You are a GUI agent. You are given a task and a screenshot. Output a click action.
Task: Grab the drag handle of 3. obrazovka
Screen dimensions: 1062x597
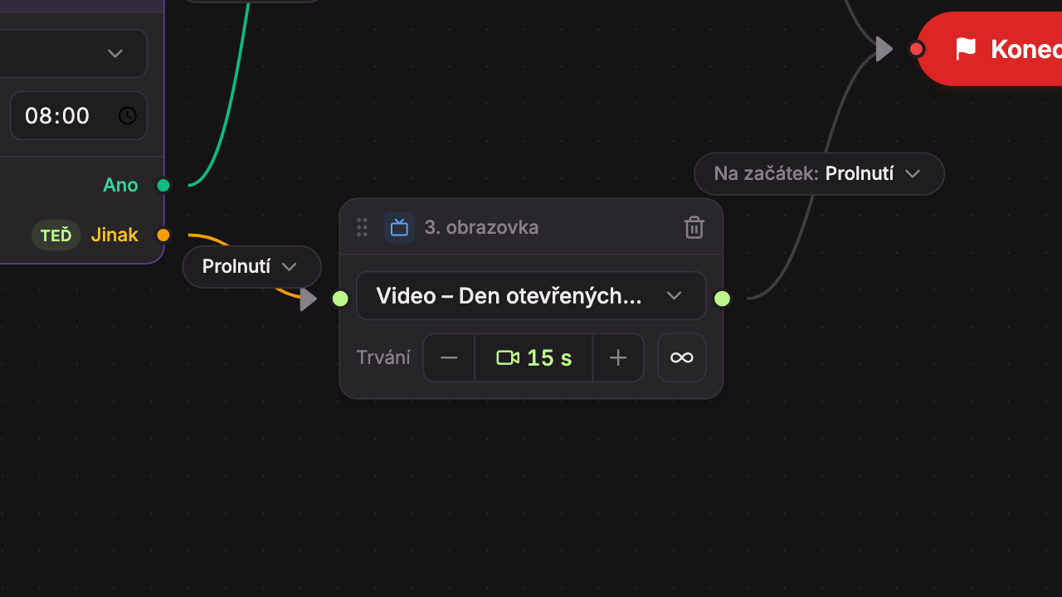coord(362,227)
